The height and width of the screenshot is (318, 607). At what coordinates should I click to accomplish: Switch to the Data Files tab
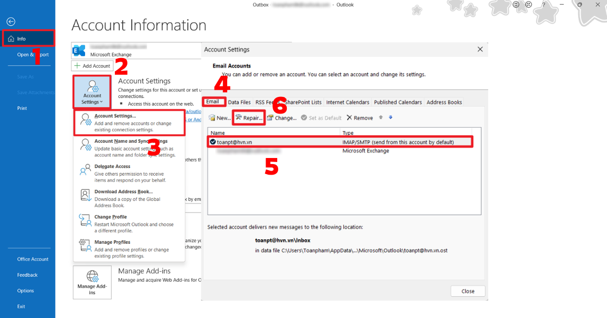[x=239, y=102]
